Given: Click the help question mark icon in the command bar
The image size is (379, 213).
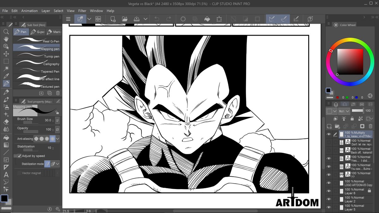Looking at the screenshot, I should (310, 19).
